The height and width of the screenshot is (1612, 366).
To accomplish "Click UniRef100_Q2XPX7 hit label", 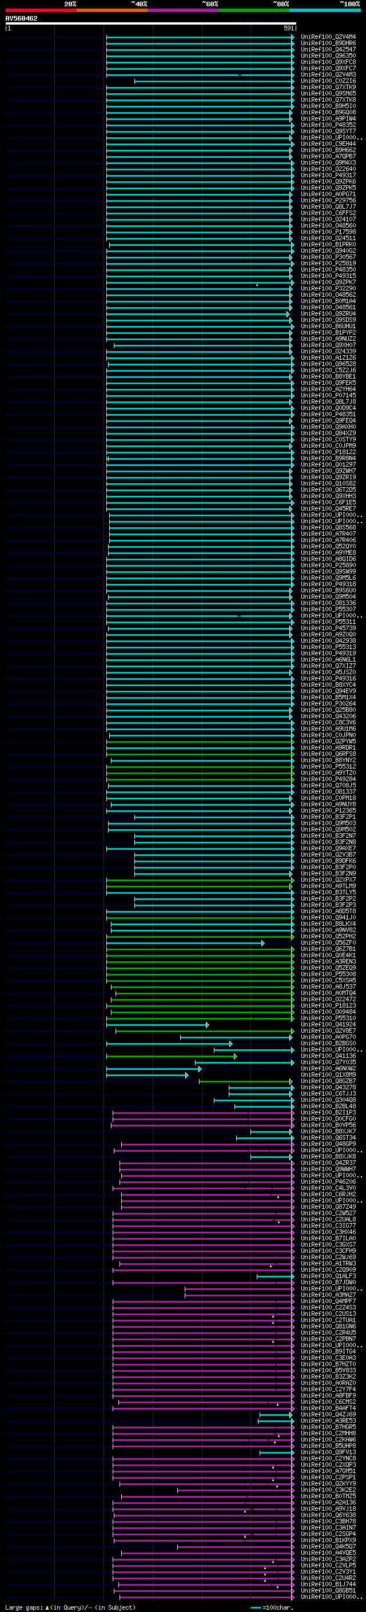I will [x=328, y=880].
